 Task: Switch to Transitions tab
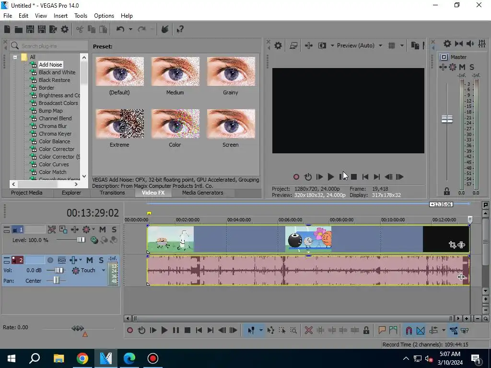click(x=112, y=193)
